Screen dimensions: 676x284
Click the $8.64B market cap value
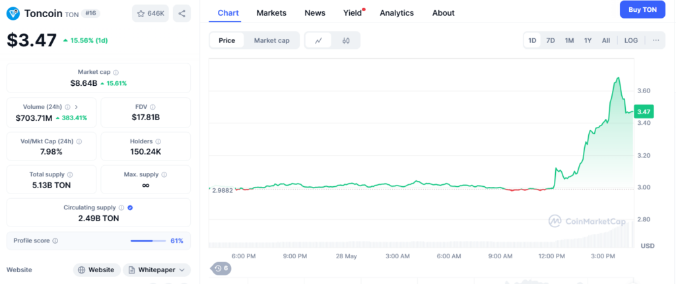[x=84, y=83]
